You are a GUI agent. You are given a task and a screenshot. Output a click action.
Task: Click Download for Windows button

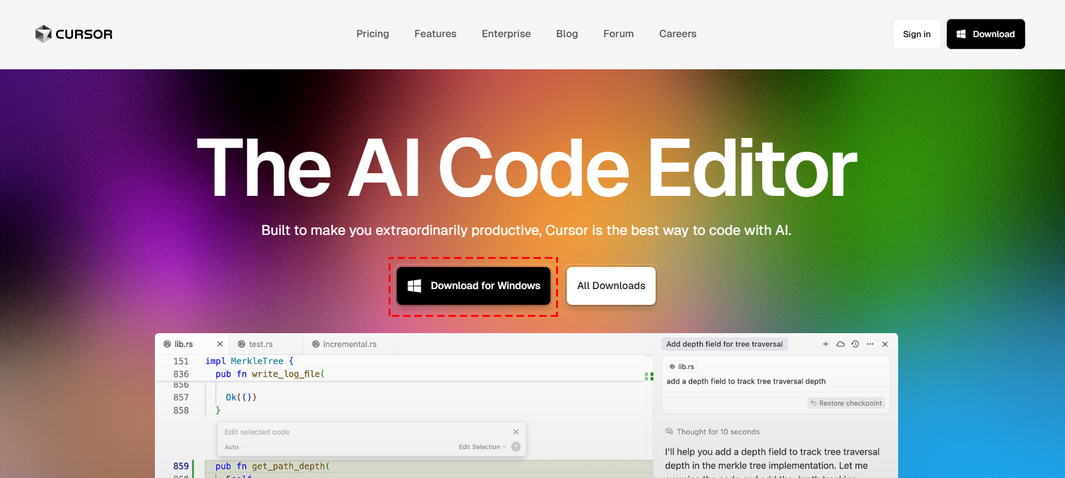474,286
